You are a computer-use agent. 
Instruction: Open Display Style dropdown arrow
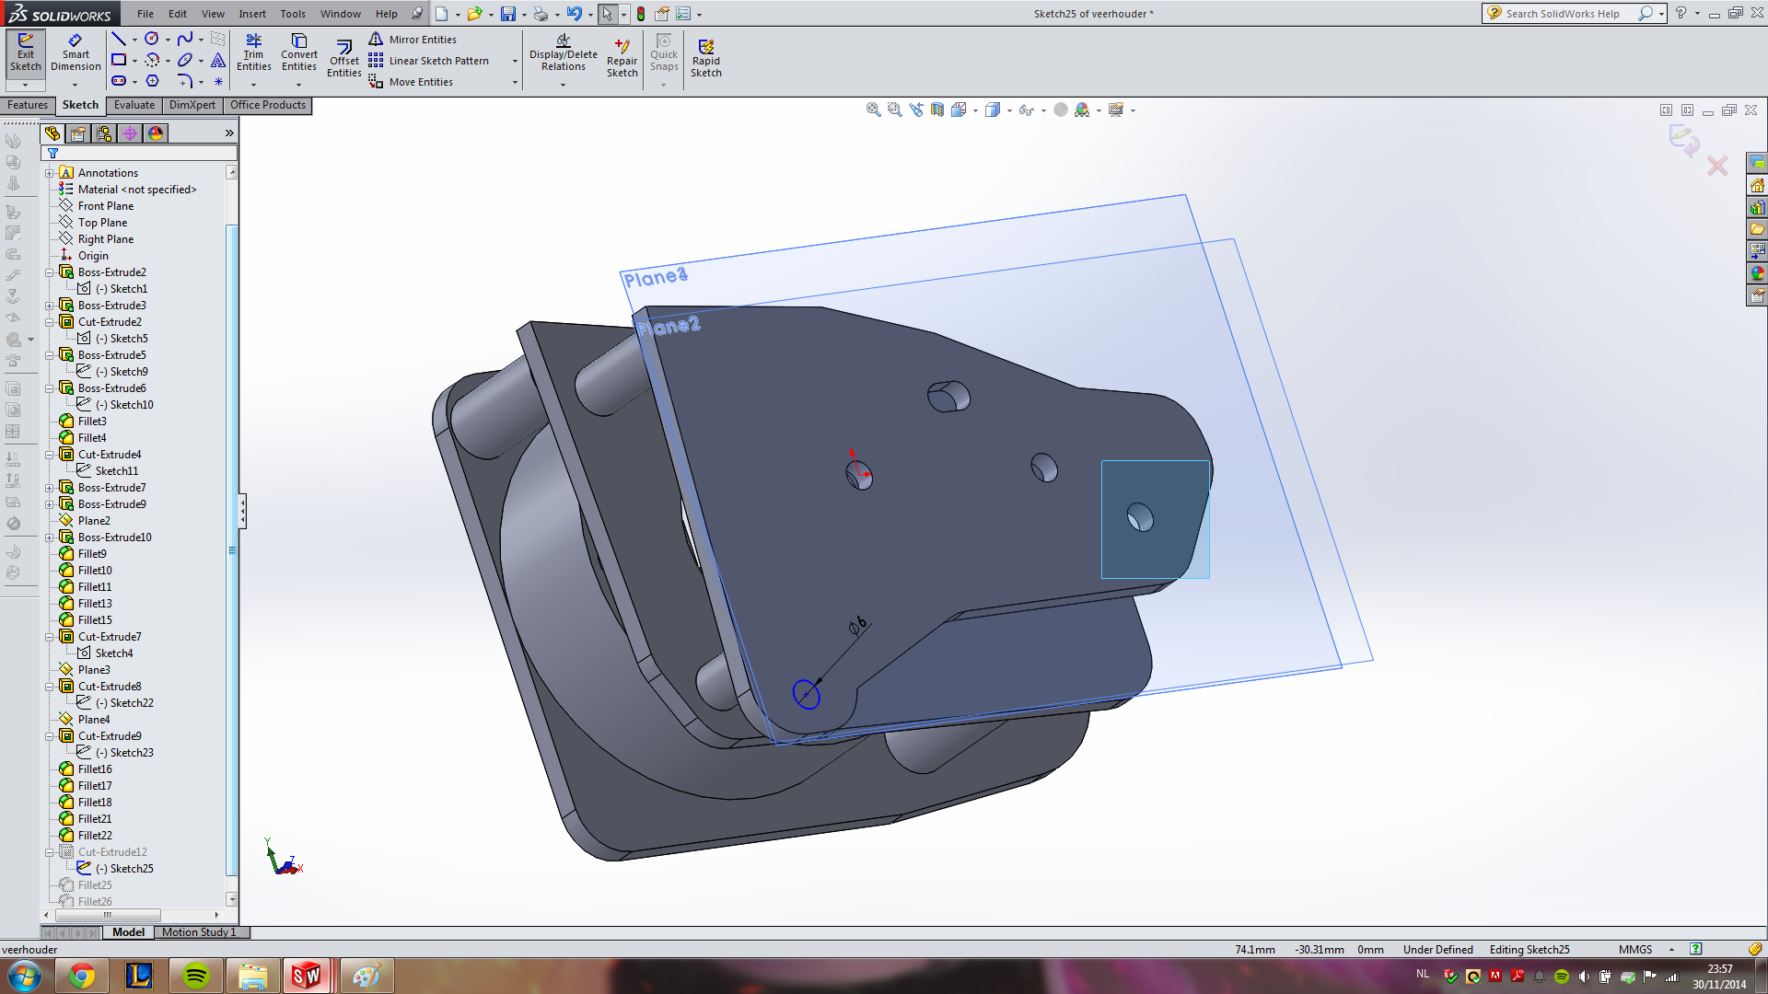(1010, 110)
